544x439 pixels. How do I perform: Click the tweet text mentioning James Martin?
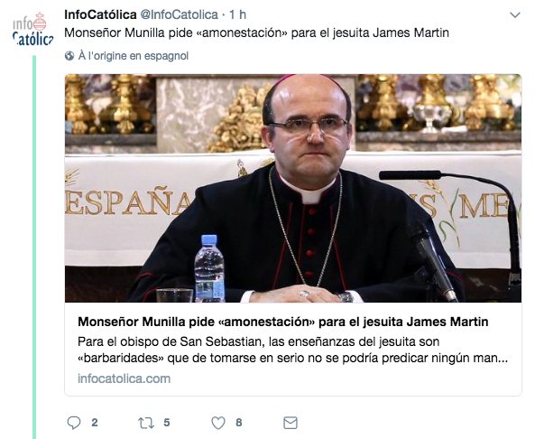[x=257, y=33]
